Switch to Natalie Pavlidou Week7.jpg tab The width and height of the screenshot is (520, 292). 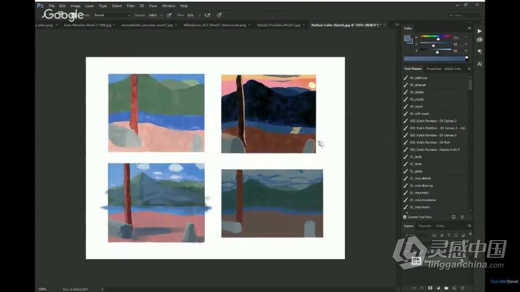point(278,25)
